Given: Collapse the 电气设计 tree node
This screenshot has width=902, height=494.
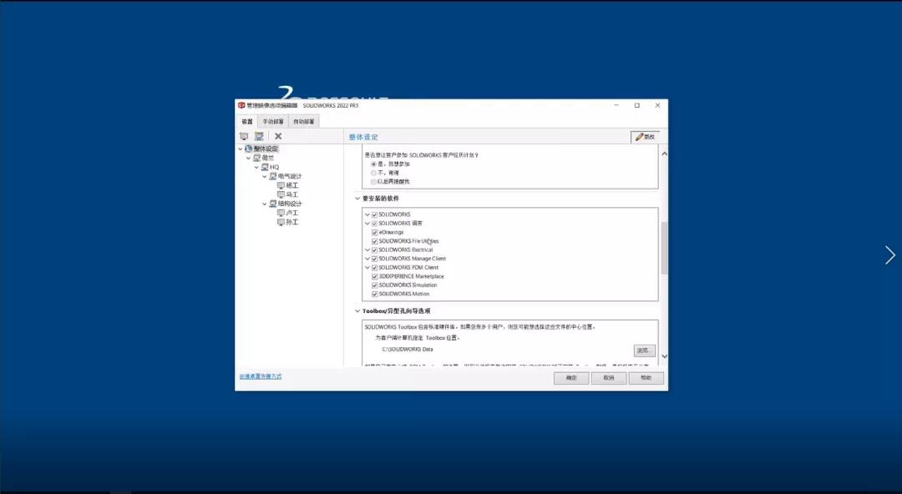Looking at the screenshot, I should pos(265,177).
